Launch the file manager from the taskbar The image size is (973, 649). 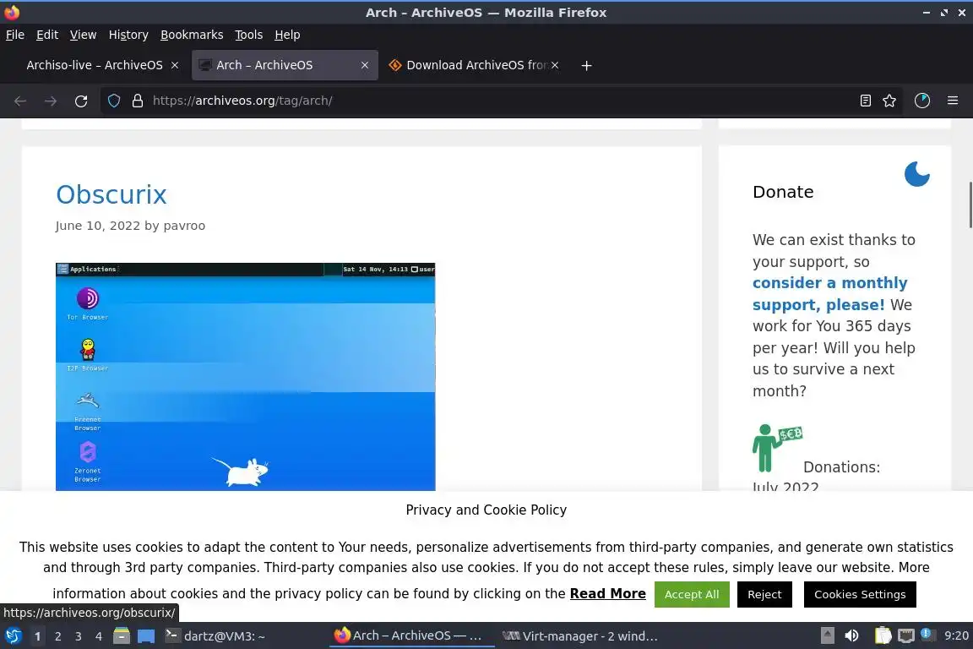(x=122, y=636)
